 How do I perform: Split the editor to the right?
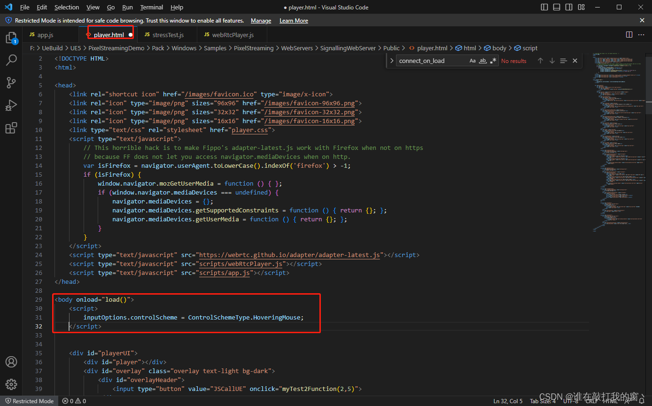pyautogui.click(x=629, y=35)
